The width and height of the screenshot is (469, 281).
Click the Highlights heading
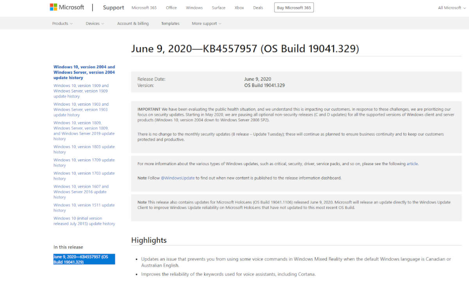149,240
